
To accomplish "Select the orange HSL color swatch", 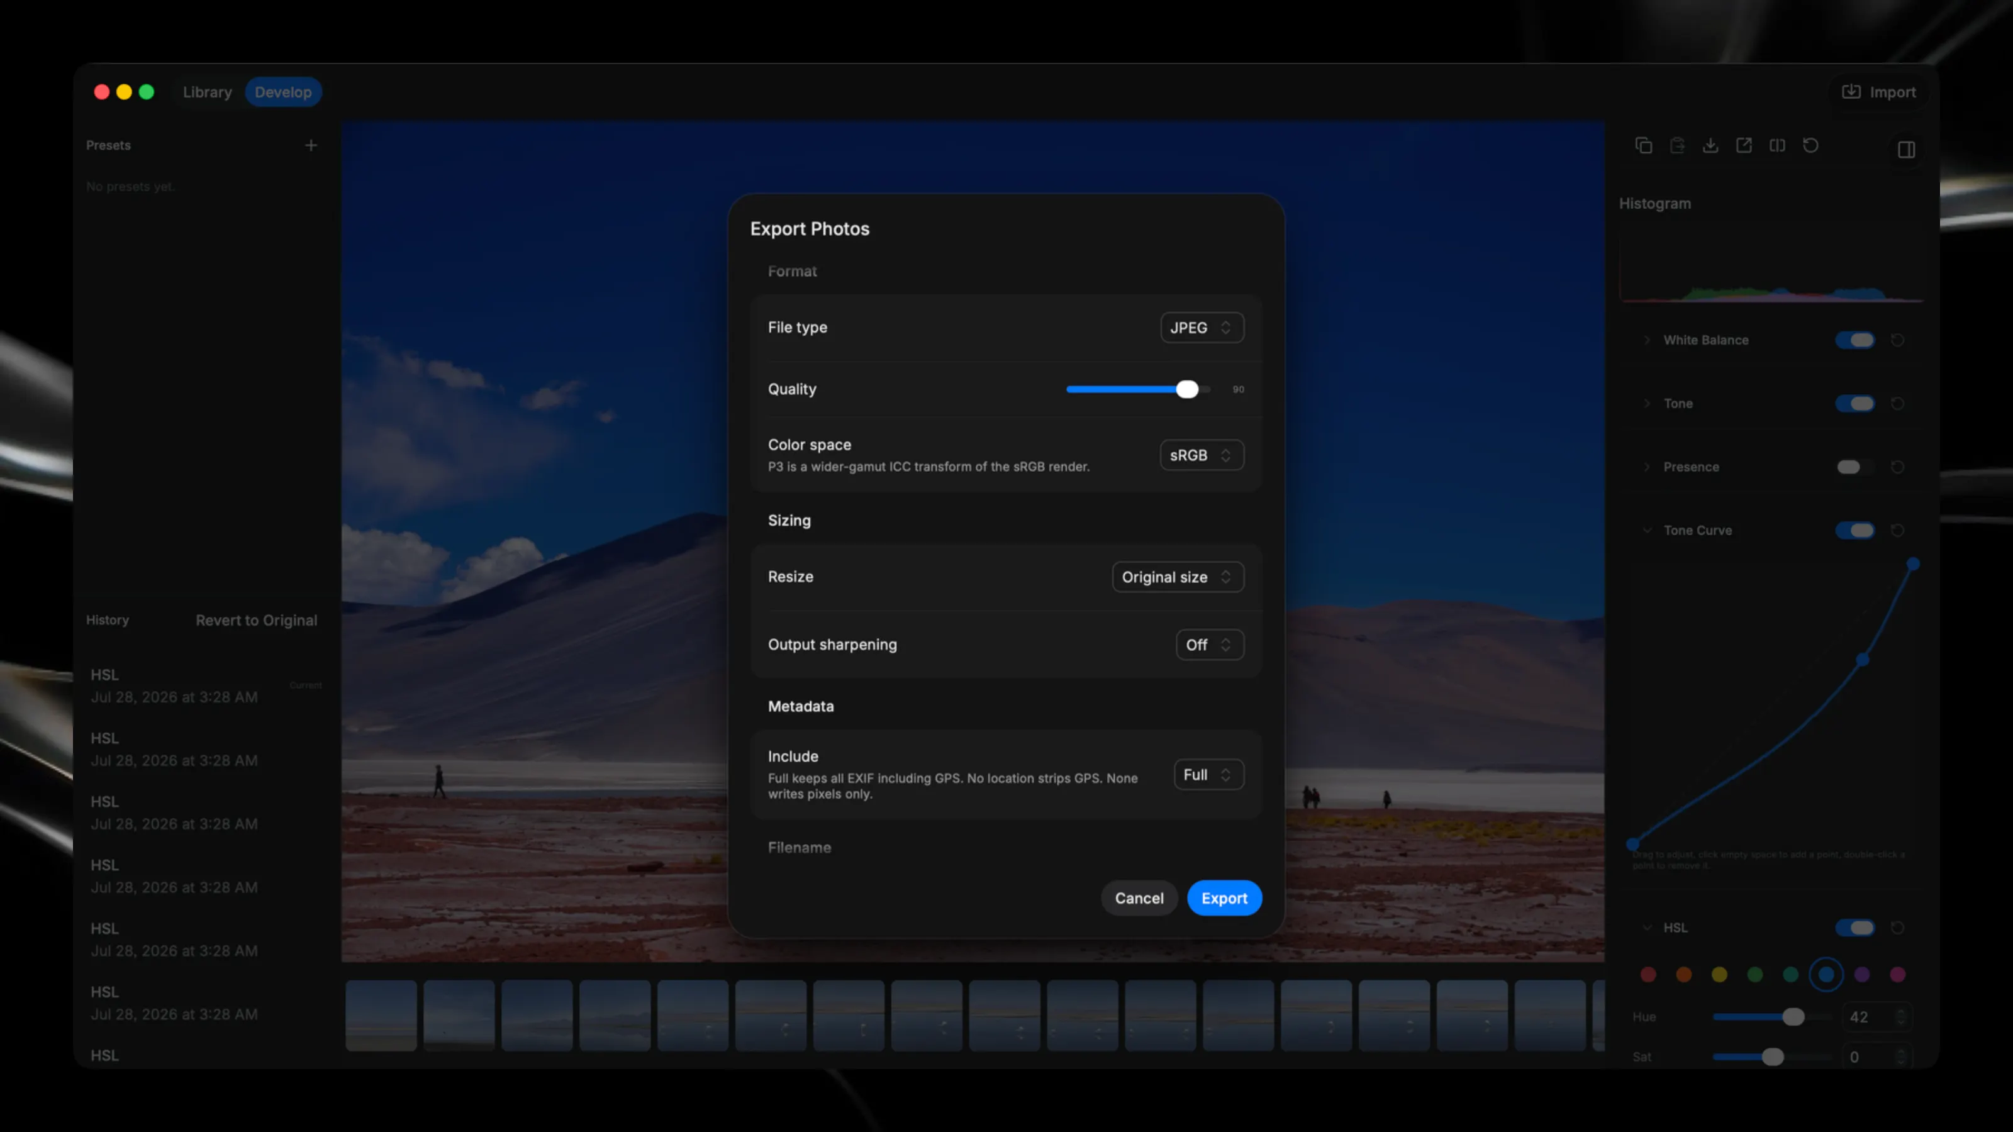I will click(1684, 974).
